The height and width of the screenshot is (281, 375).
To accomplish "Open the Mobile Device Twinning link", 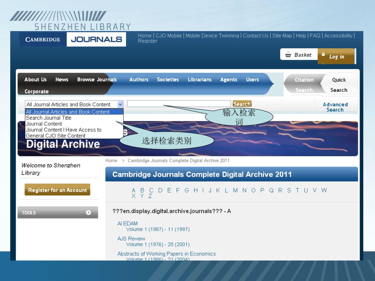I will 212,35.
